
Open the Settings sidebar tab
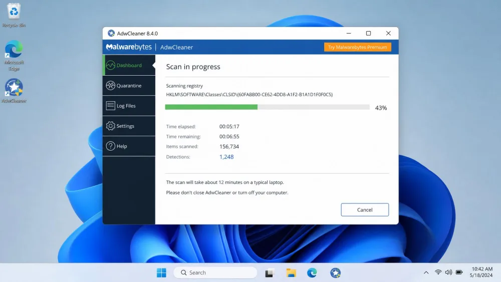(129, 126)
